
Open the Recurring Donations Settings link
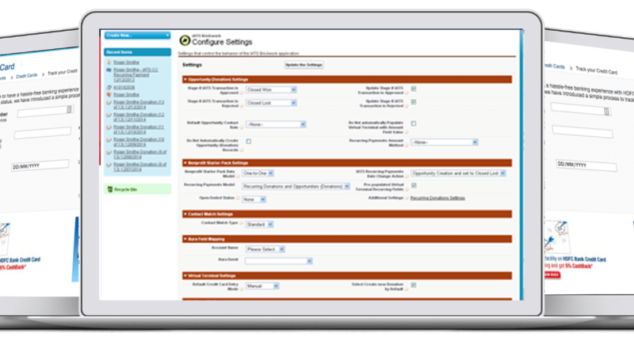pyautogui.click(x=437, y=198)
